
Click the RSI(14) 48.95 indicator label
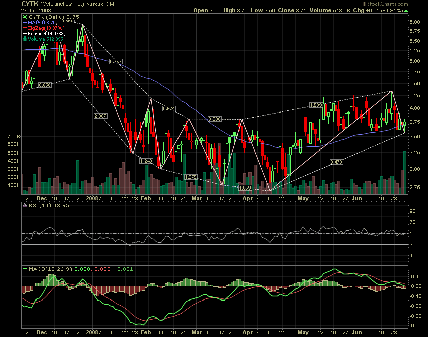pyautogui.click(x=49, y=205)
